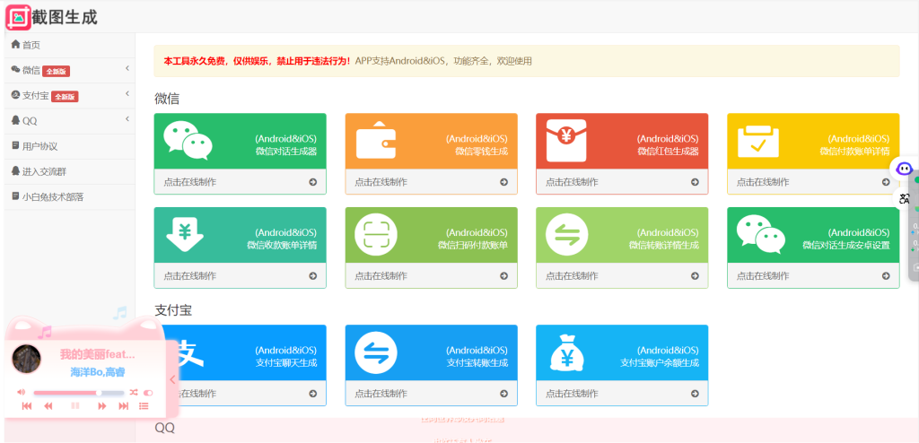
Task: Click the 微信扫码付款账单 scan icon
Action: pyautogui.click(x=376, y=235)
